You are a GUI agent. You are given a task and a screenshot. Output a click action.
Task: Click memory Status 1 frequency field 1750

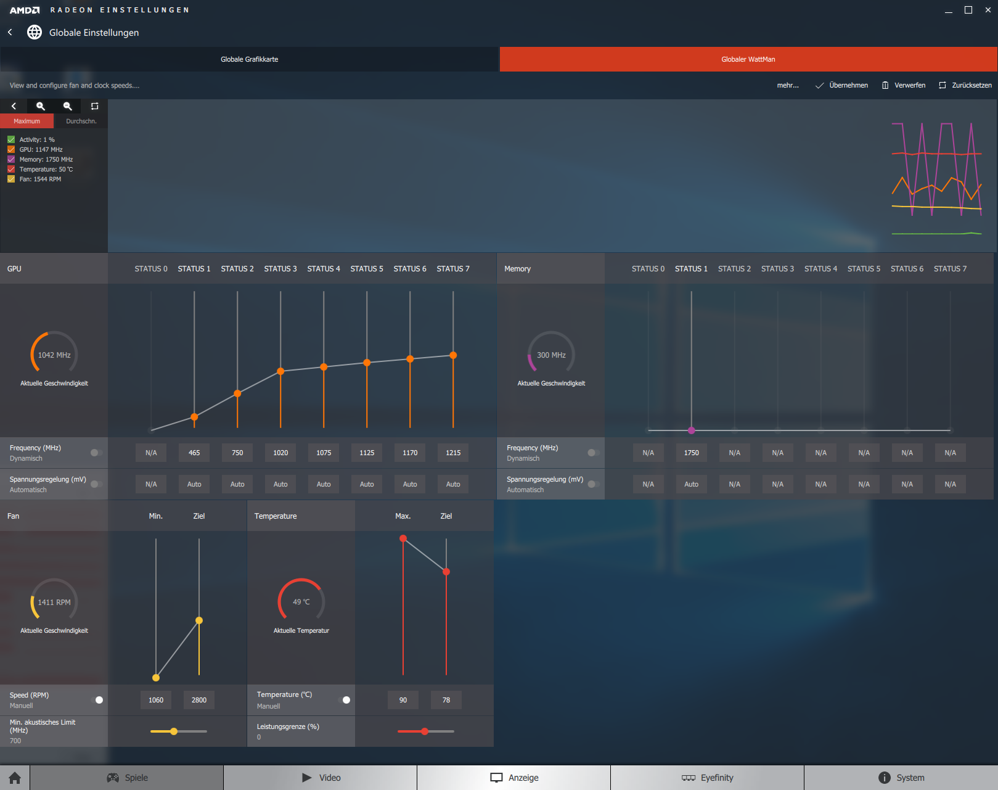click(692, 453)
